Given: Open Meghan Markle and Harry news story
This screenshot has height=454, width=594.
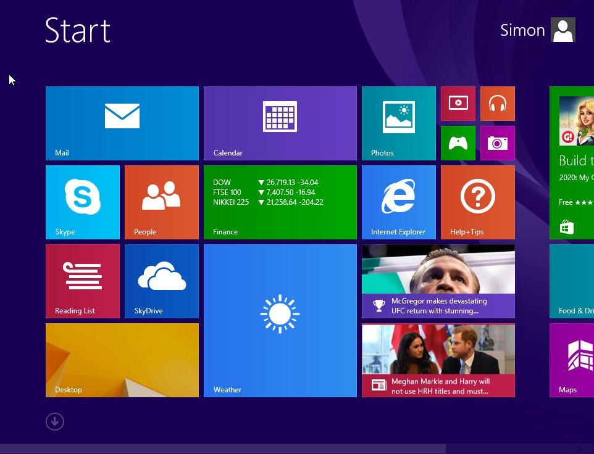Looking at the screenshot, I should 438,360.
